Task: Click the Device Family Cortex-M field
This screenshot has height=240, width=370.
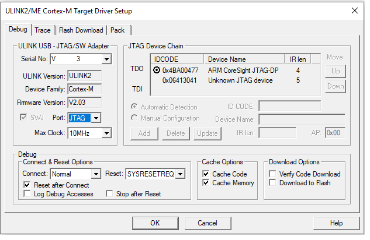Action: pyautogui.click(x=85, y=89)
